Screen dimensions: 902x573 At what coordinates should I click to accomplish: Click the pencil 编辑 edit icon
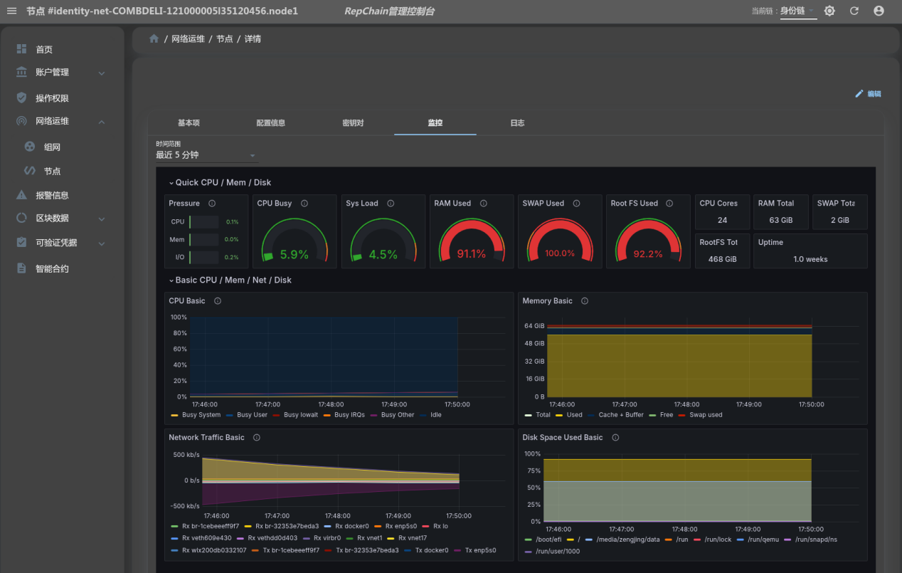[x=859, y=93]
